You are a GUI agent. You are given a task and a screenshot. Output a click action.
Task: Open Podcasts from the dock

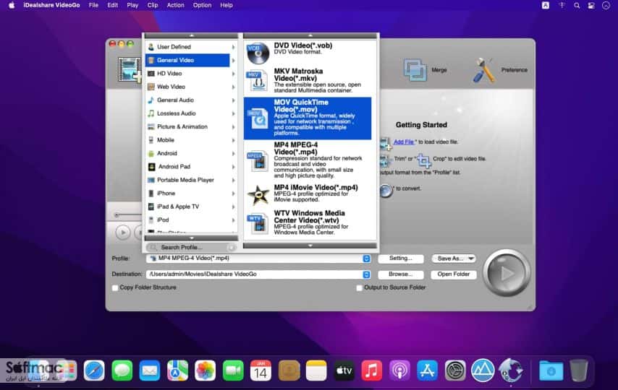399,370
